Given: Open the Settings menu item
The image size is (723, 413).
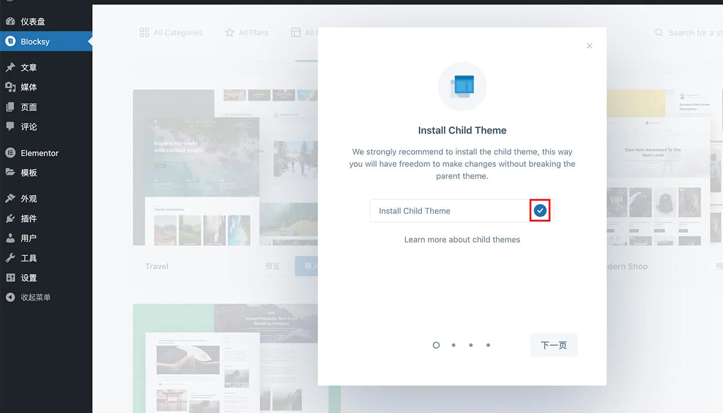Looking at the screenshot, I should pos(28,278).
